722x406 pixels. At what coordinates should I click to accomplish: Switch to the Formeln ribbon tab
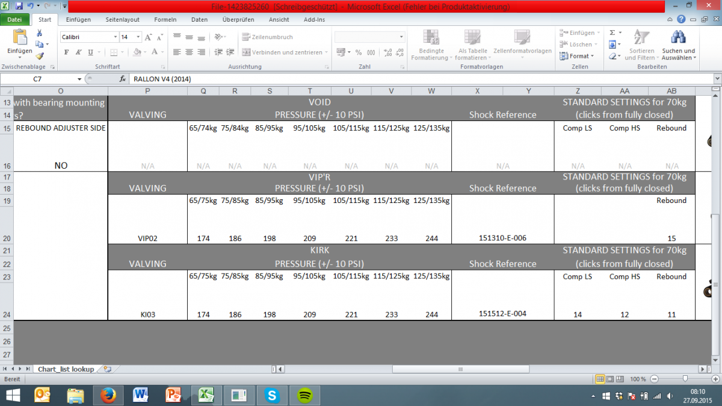click(165, 19)
